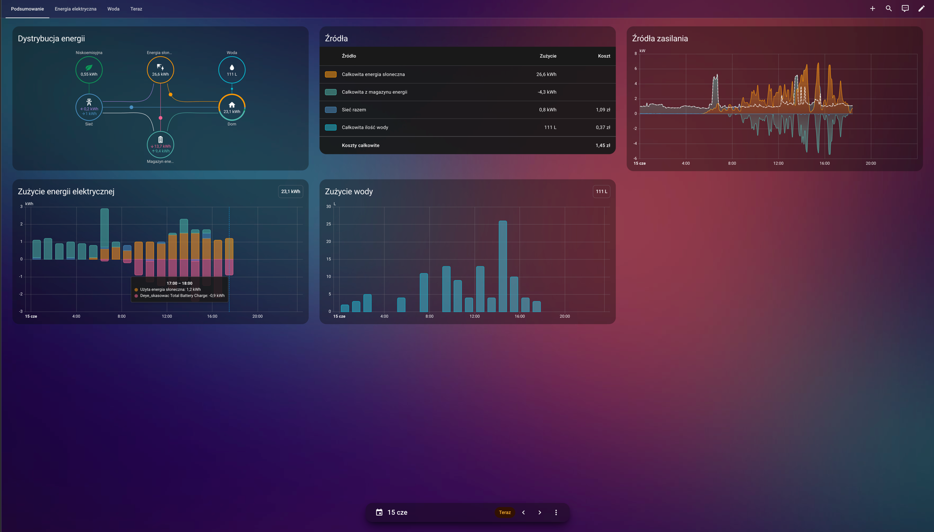Open search with magnifier icon
The height and width of the screenshot is (532, 934).
pyautogui.click(x=889, y=8)
